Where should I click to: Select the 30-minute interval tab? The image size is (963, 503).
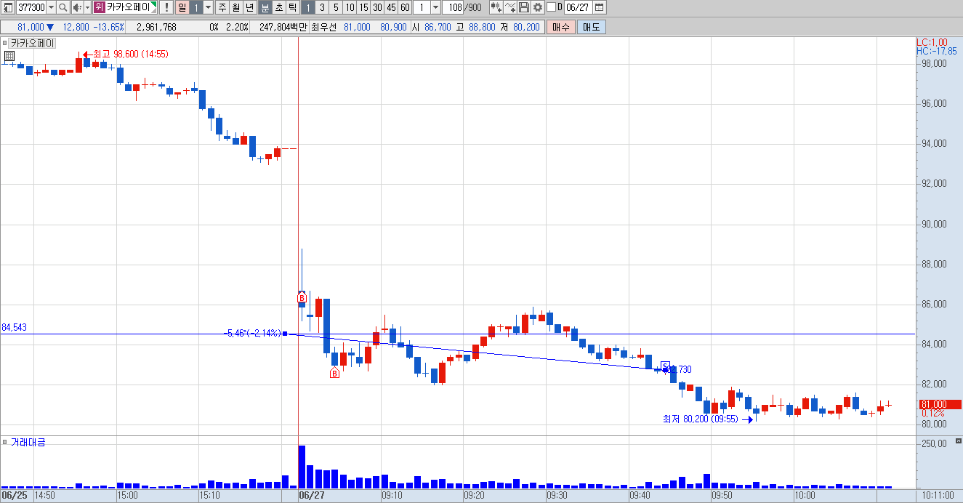click(376, 7)
